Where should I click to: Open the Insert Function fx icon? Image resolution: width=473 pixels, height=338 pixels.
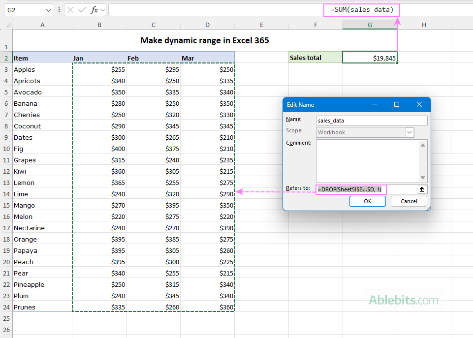(x=95, y=10)
